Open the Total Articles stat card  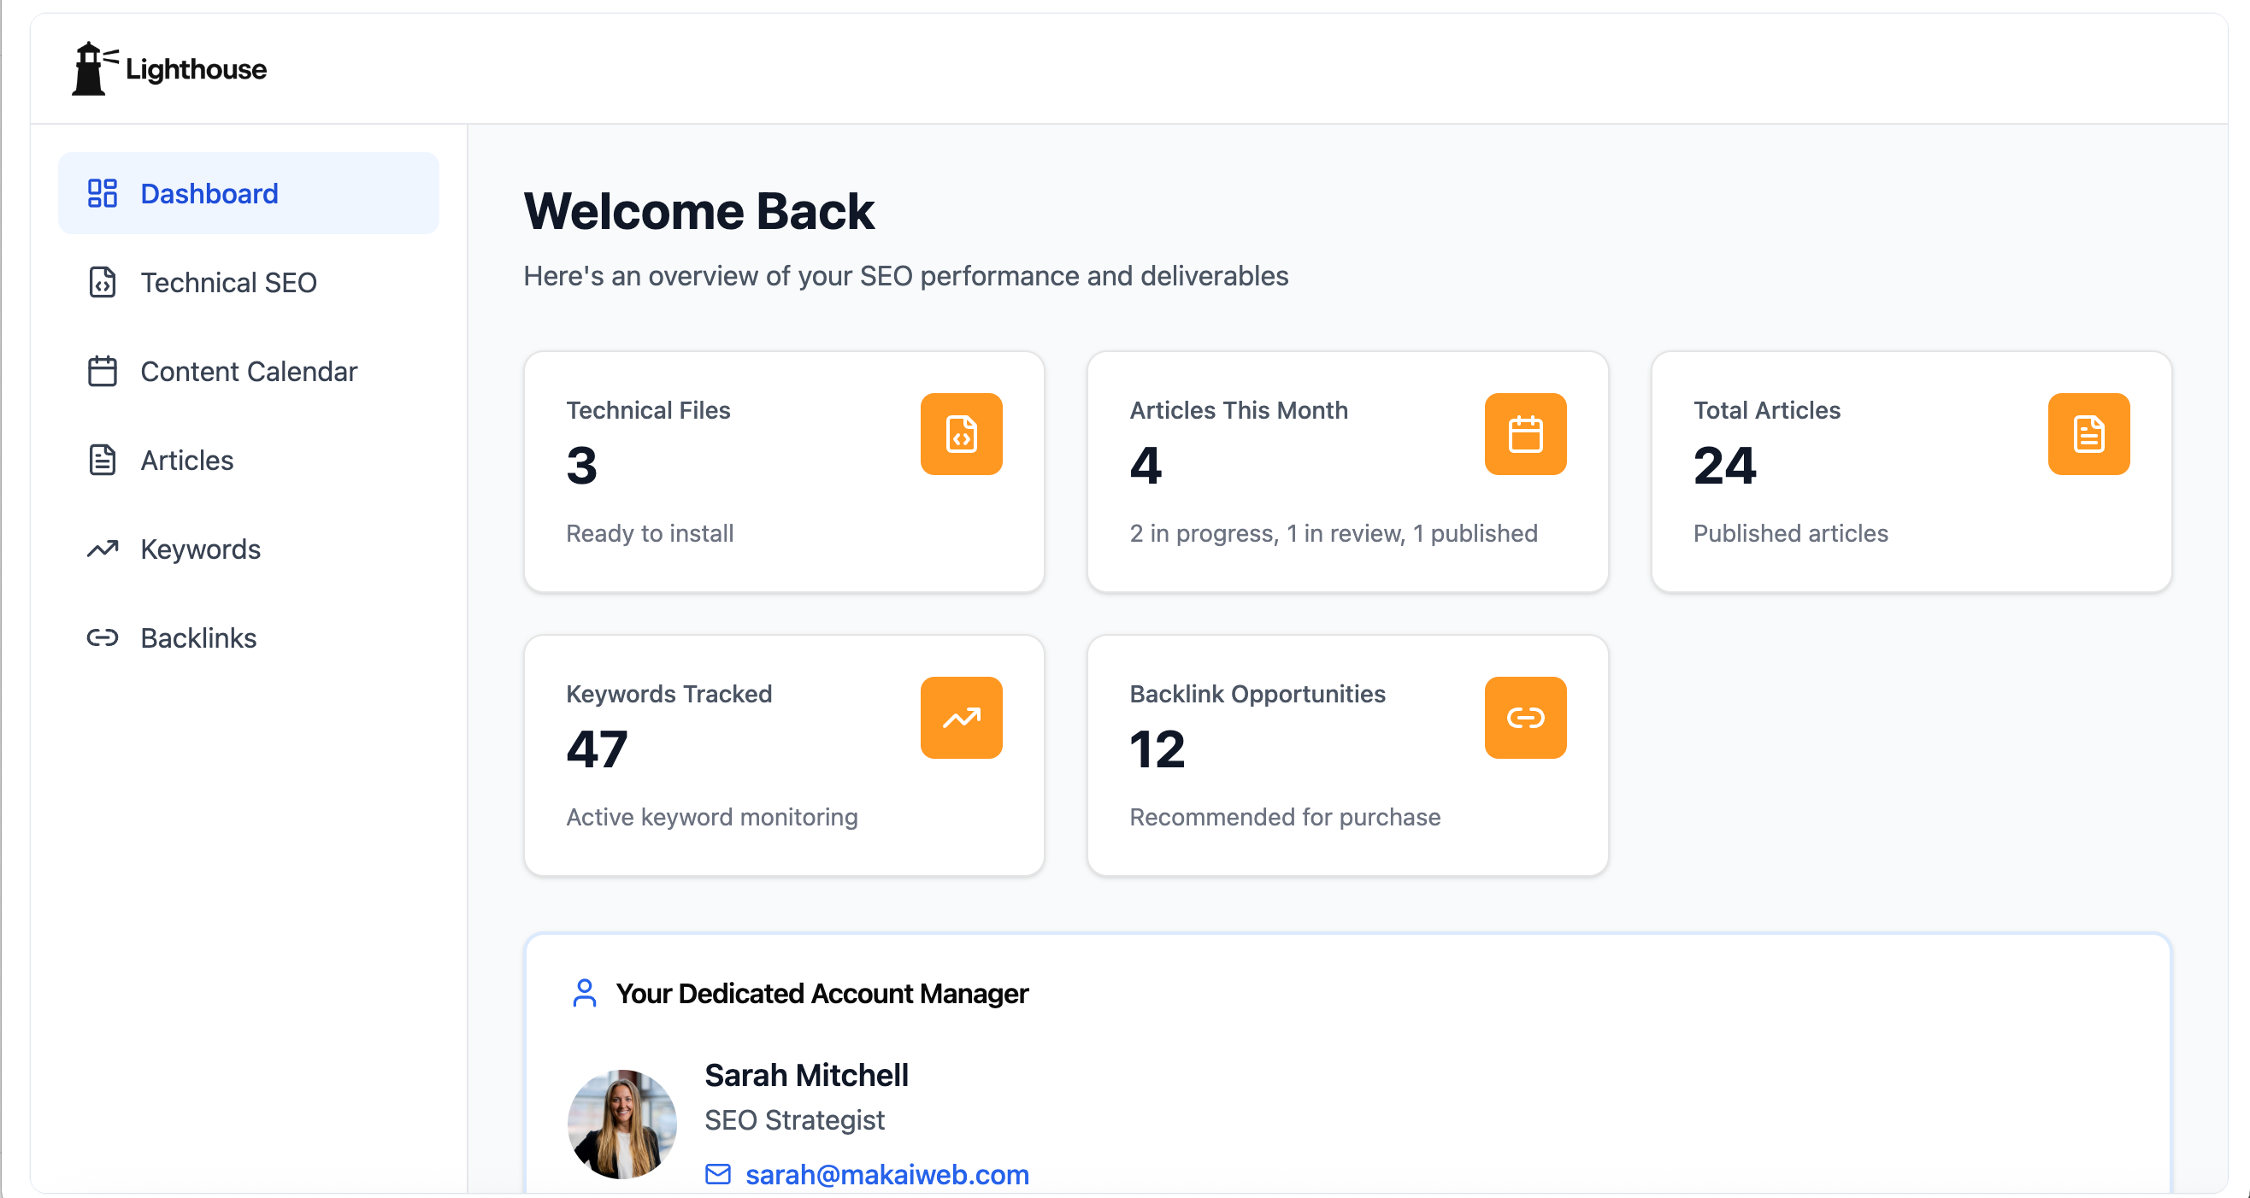pyautogui.click(x=1911, y=472)
